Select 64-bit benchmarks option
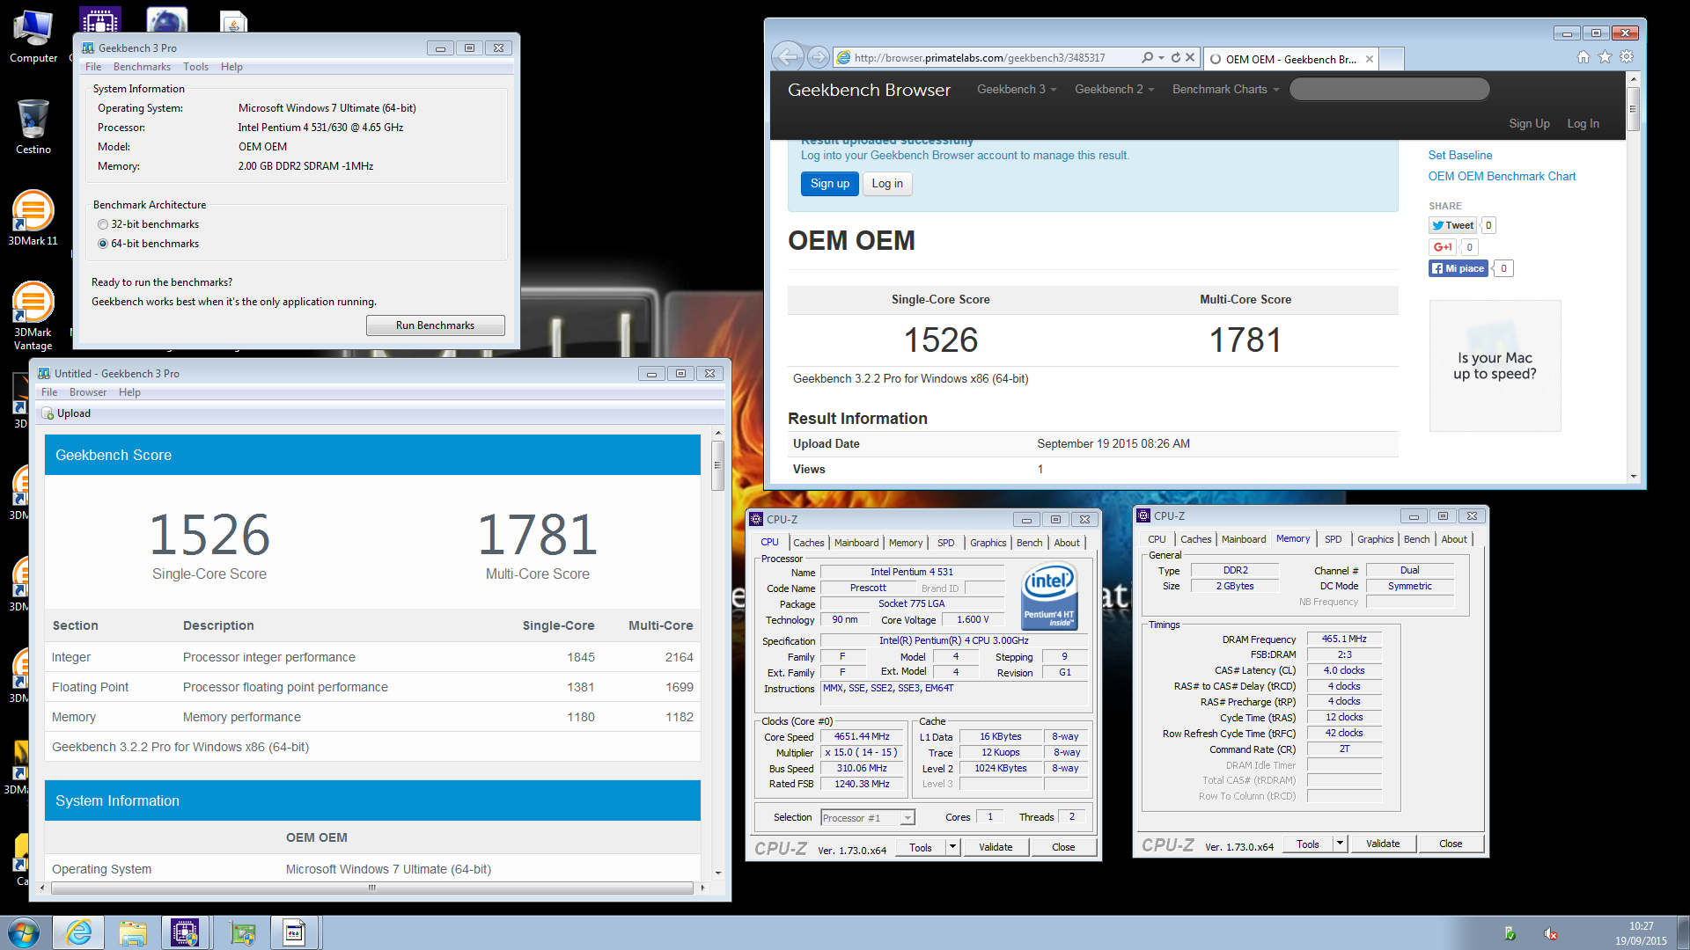Image resolution: width=1690 pixels, height=950 pixels. 149,244
